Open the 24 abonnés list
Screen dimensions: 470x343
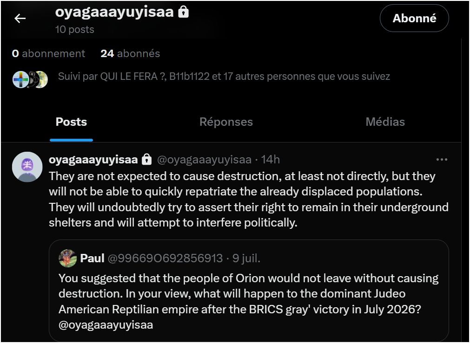[x=130, y=53]
